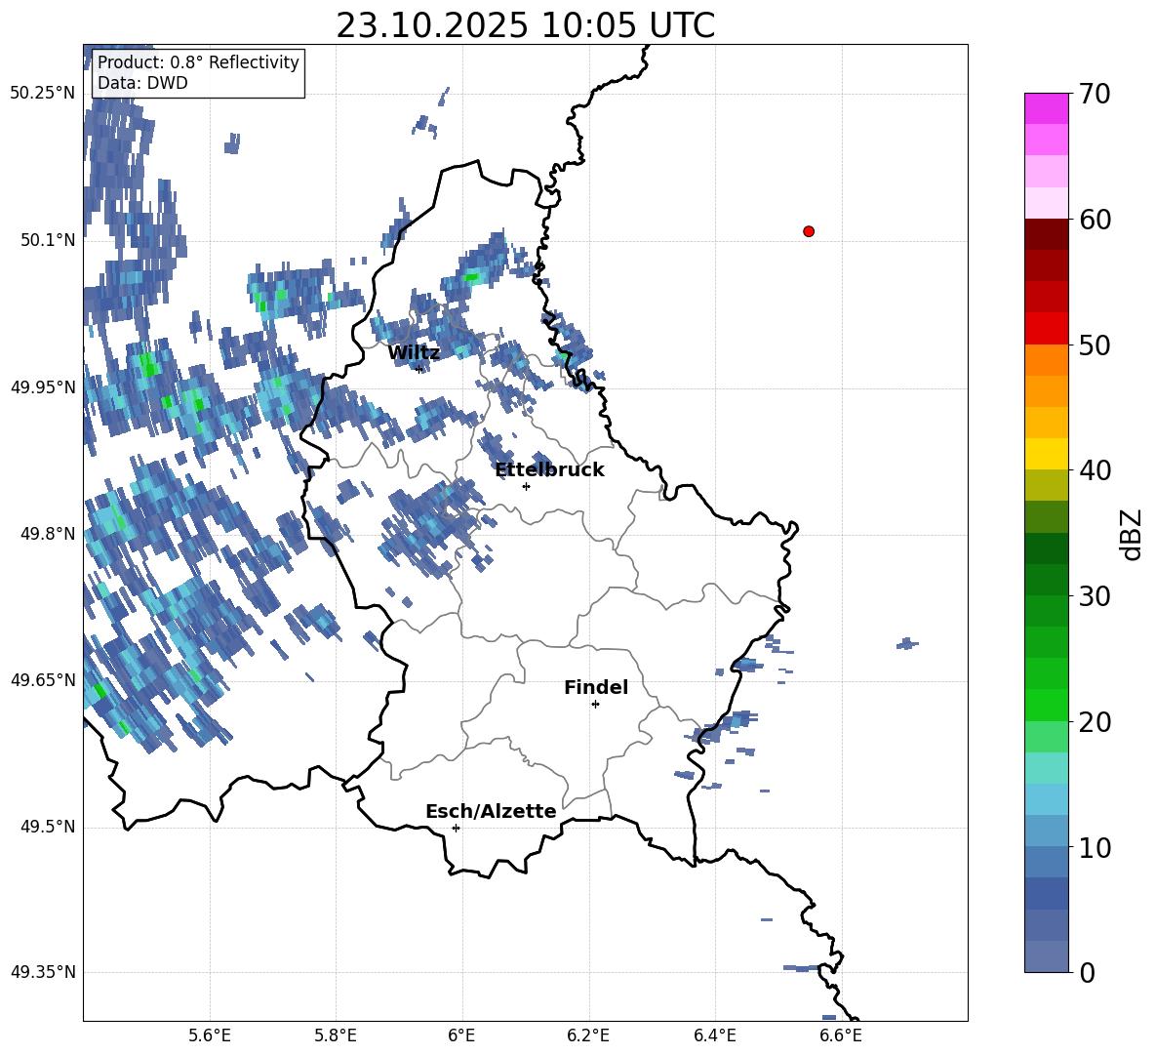Viewport: 1155px width, 1055px height.
Task: Click the Wiltz station cross marker
Action: [419, 369]
